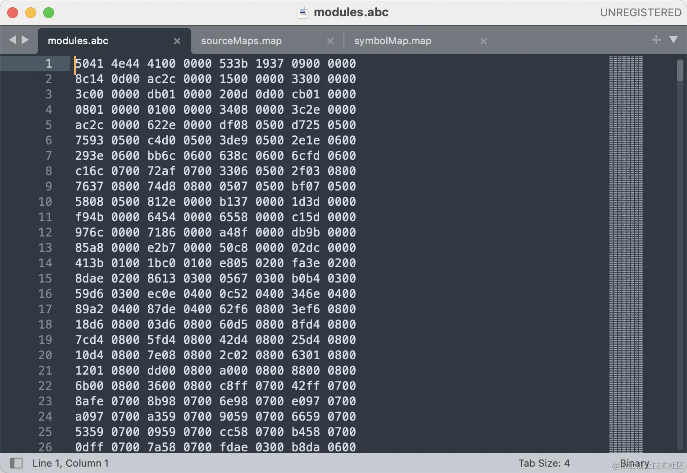This screenshot has width=687, height=473.
Task: Open the Binary syntax selector
Action: click(635, 463)
